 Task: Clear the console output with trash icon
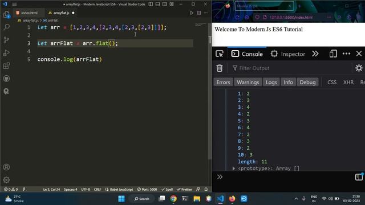pos(219,68)
